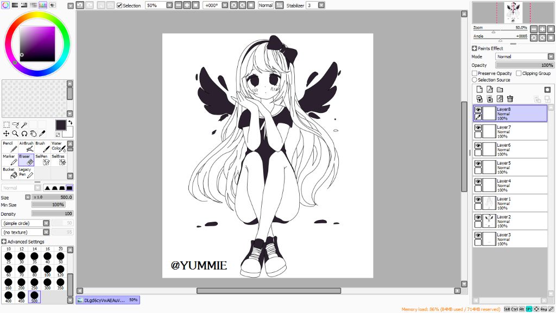This screenshot has height=313, width=556.
Task: Open the rotation angle +000° dropdown
Action: tap(225, 5)
